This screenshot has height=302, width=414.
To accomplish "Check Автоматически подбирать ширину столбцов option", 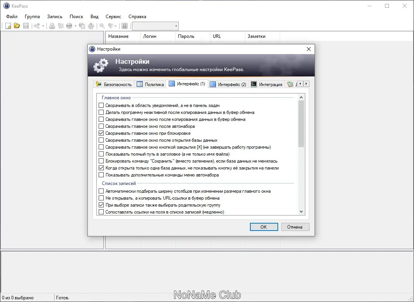I will point(101,191).
